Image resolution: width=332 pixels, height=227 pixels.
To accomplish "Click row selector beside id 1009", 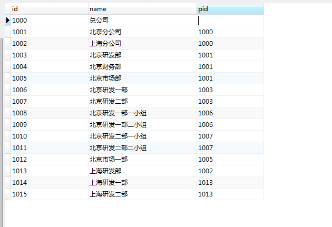I will tap(8, 125).
